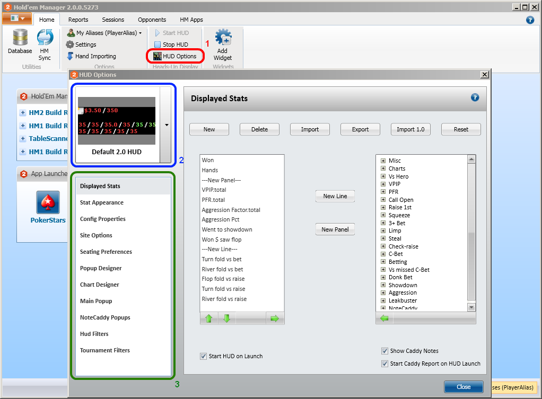The height and width of the screenshot is (399, 542).
Task: Close the HUD Options dialog with X
Action: 485,75
